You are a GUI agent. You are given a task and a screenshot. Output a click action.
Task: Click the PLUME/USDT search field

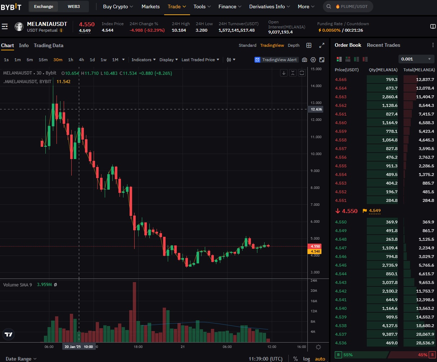pyautogui.click(x=348, y=6)
